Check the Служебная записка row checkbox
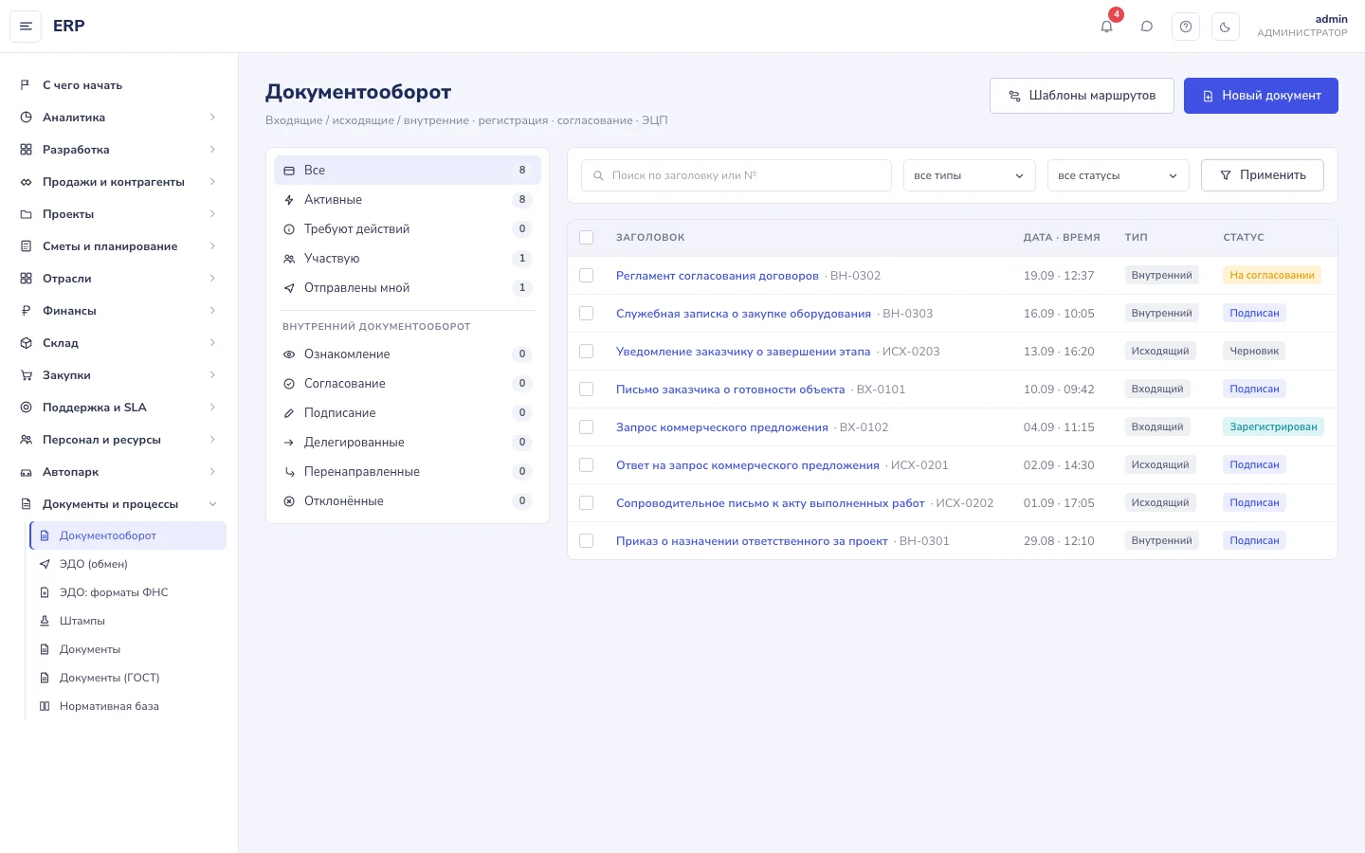Viewport: 1365px width, 853px height. 586,314
